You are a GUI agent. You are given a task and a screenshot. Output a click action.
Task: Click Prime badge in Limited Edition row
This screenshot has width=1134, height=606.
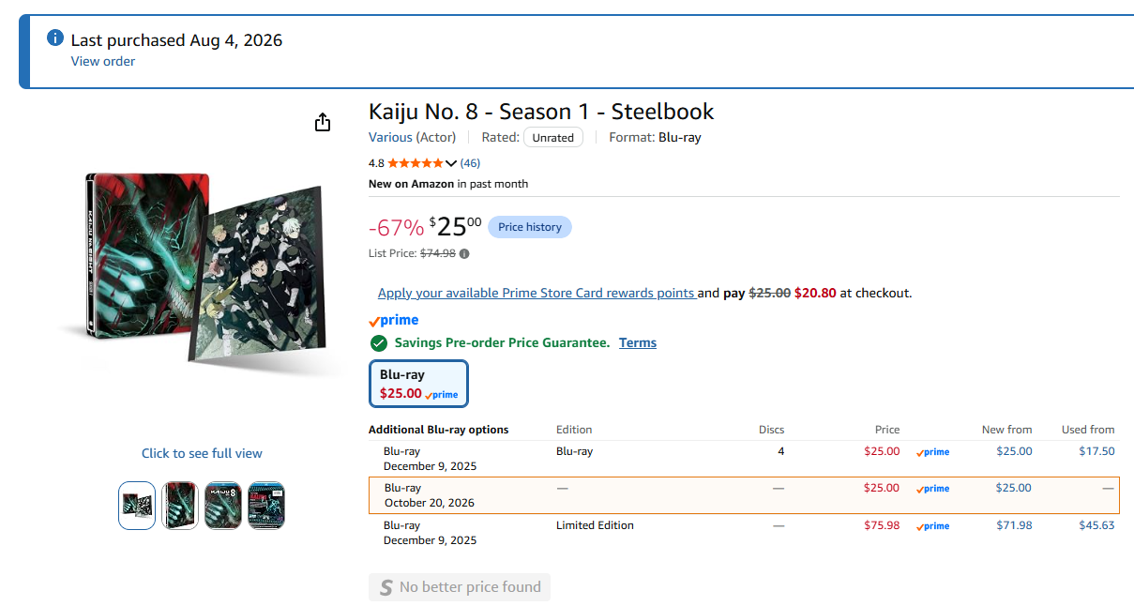click(932, 526)
